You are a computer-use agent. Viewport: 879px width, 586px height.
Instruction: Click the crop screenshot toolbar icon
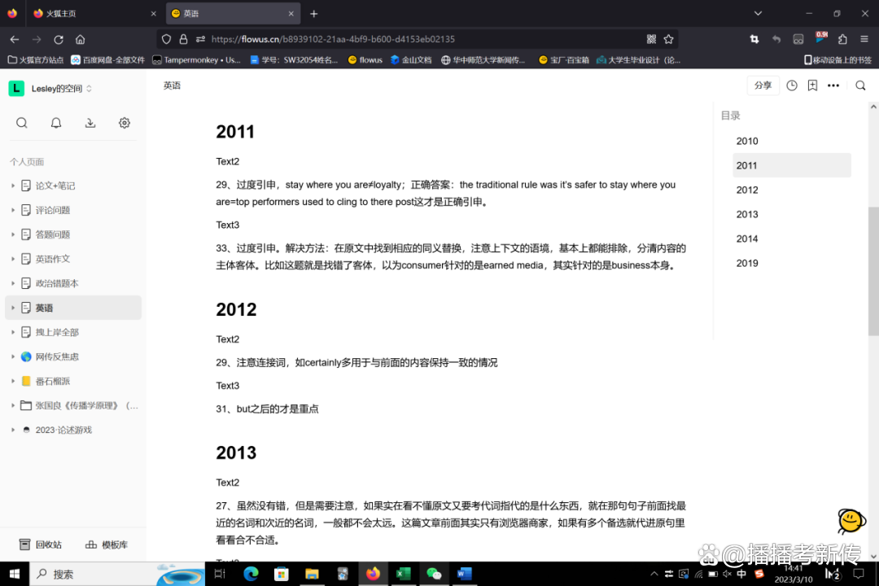[x=754, y=39]
